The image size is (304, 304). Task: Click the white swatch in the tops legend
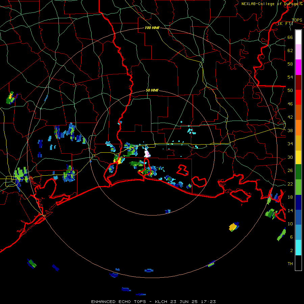298,37
